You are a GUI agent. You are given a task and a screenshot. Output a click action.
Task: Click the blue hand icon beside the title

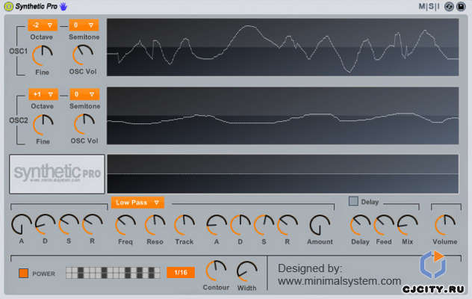tap(63, 6)
